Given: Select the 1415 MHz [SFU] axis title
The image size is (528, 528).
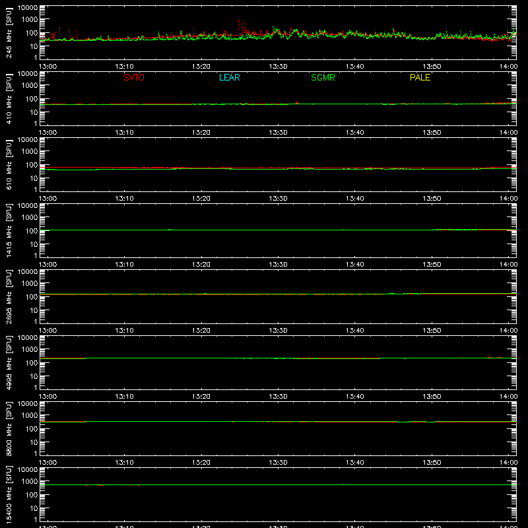Looking at the screenshot, I should [9, 230].
